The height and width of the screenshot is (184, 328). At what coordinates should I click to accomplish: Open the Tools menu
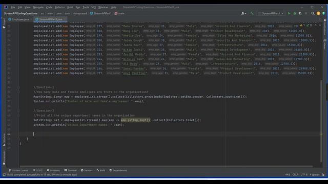(86, 7)
